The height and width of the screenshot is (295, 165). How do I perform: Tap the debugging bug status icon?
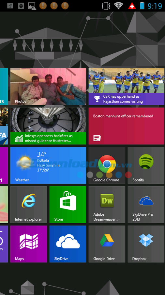click(21, 6)
